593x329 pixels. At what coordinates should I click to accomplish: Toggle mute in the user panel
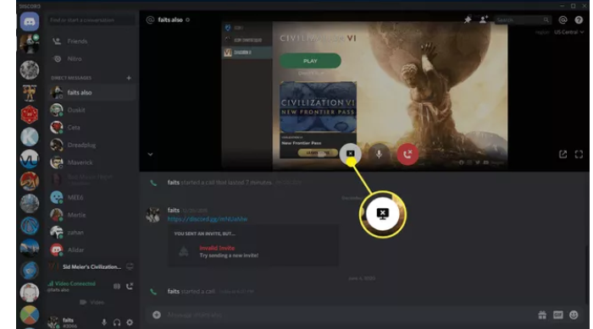pos(104,322)
